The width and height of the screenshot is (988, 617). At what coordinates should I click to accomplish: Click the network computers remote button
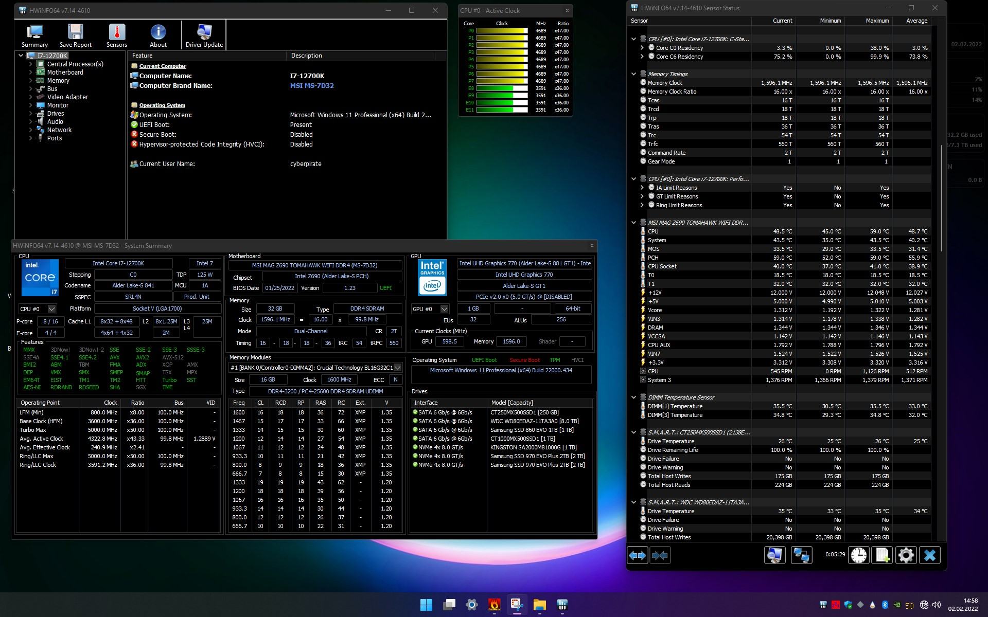(x=801, y=555)
